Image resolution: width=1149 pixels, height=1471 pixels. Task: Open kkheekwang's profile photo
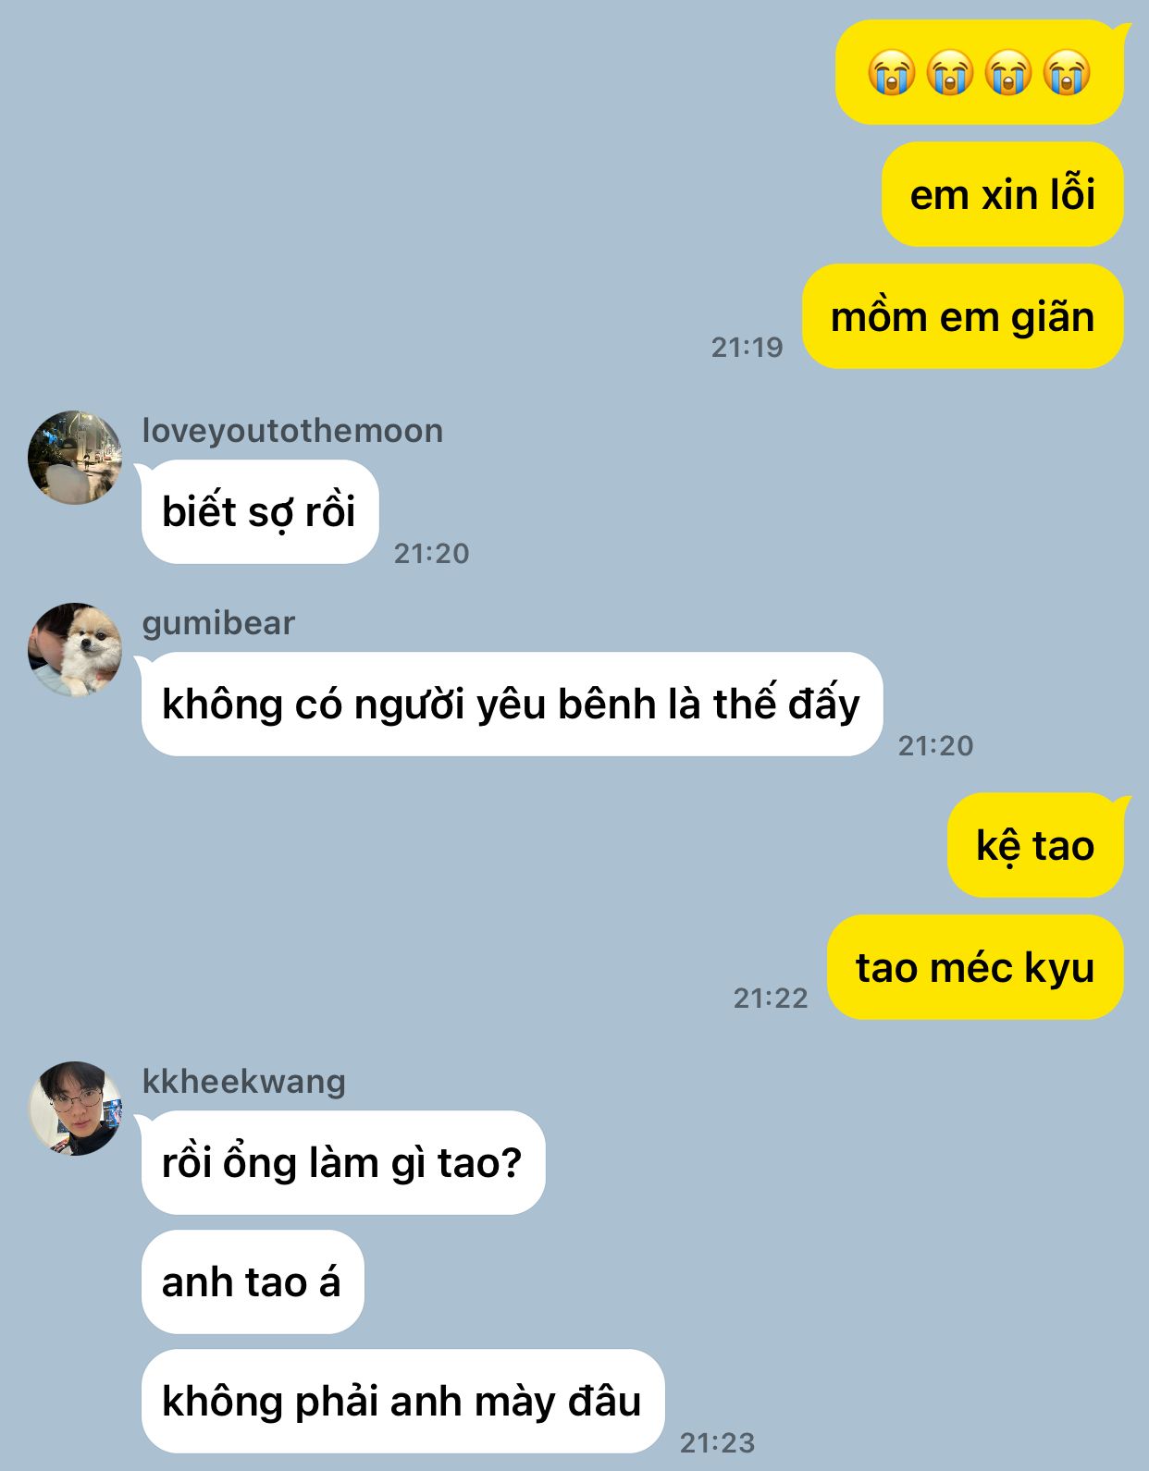(x=75, y=1108)
